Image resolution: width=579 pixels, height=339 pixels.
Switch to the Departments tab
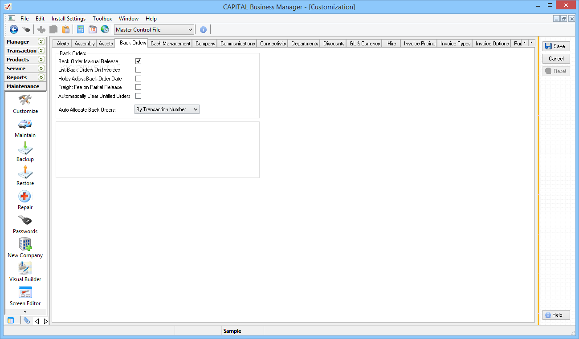[x=305, y=44]
